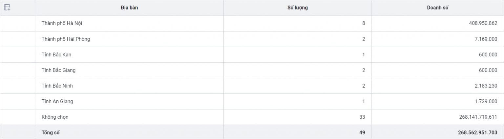Select the Thành phố Hải Phòng row

[x=252, y=39]
